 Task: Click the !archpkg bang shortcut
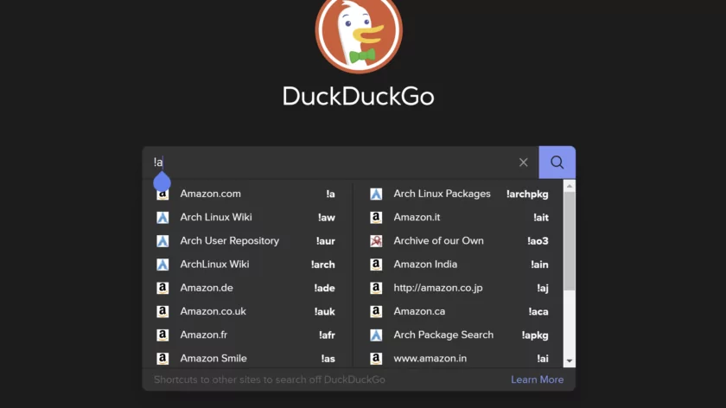(527, 194)
